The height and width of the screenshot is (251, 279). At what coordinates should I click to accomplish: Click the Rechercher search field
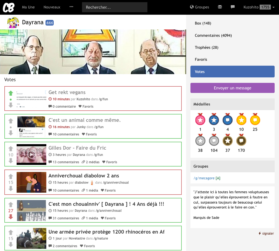114,7
